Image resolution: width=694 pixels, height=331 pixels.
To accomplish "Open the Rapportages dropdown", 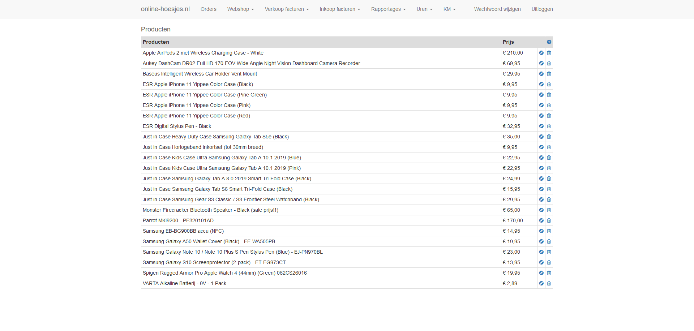I will pos(388,9).
